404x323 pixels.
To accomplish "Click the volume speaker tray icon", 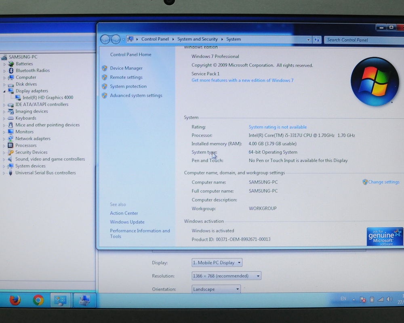I will [389, 299].
